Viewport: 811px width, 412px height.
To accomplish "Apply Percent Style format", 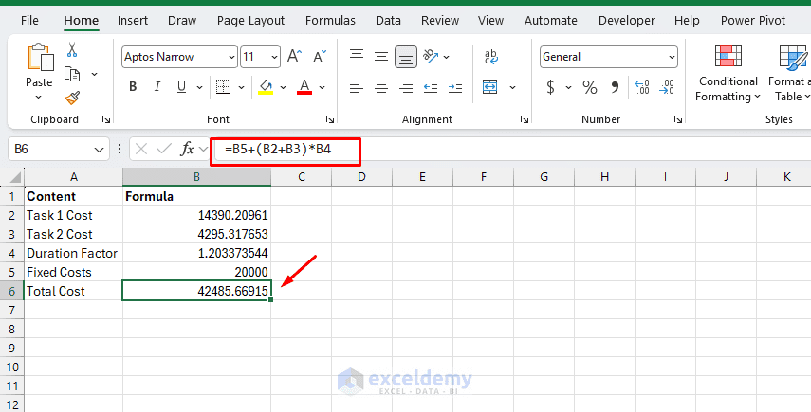I will pyautogui.click(x=590, y=87).
